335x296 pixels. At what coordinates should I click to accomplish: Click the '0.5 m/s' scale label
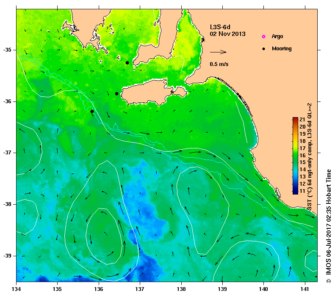pyautogui.click(x=219, y=64)
